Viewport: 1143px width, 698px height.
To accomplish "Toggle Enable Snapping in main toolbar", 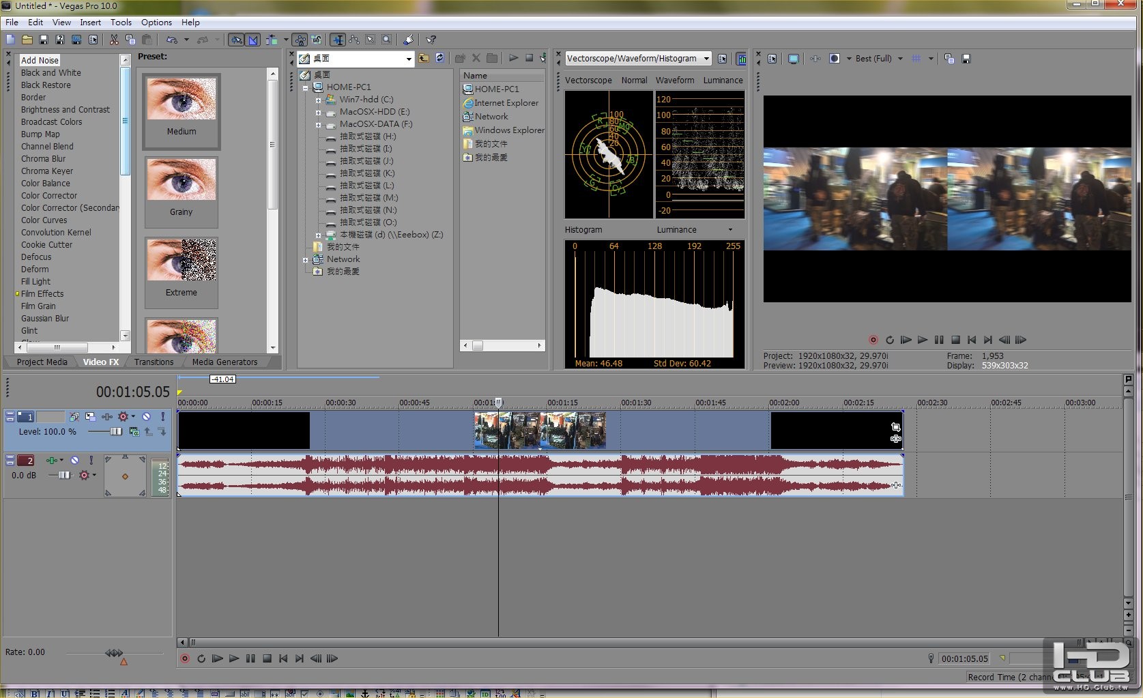I will (x=236, y=40).
